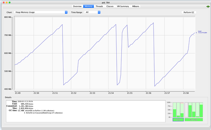Viewport: 211px width, 130px height.
Task: Click the 100% scale label beside pool bars
Action: (169, 103)
